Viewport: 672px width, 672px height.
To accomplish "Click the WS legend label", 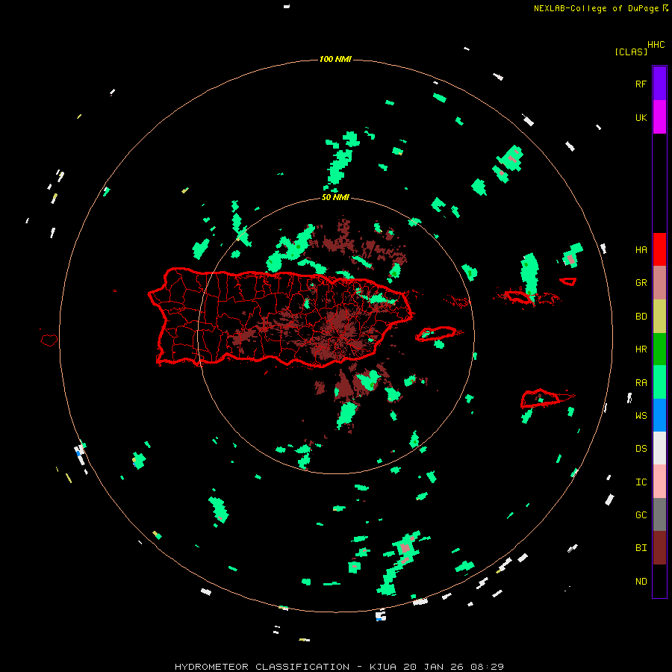I will pyautogui.click(x=641, y=416).
